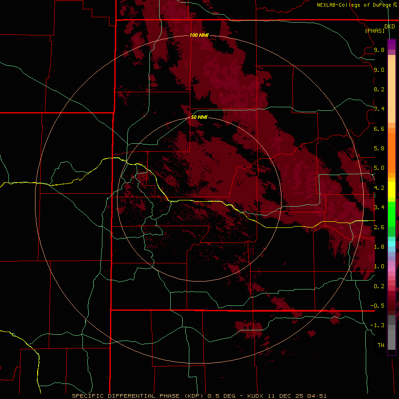
Task: Click the yellow segment of color bar
Action: (x=391, y=190)
